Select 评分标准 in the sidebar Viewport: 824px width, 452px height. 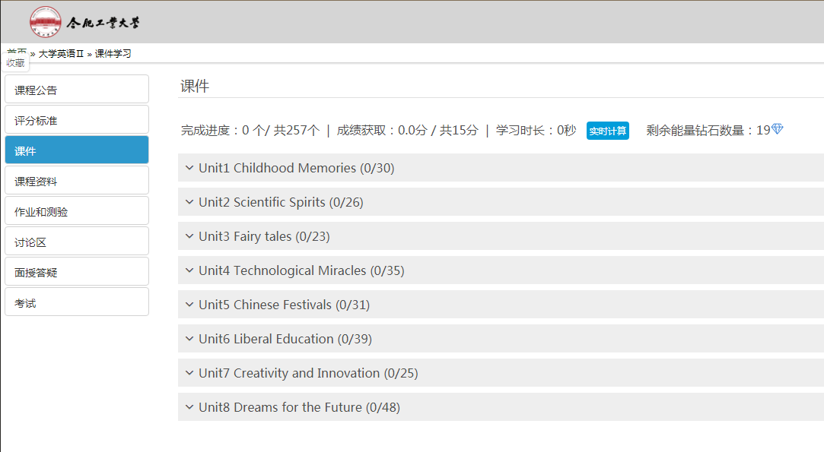[x=77, y=120]
